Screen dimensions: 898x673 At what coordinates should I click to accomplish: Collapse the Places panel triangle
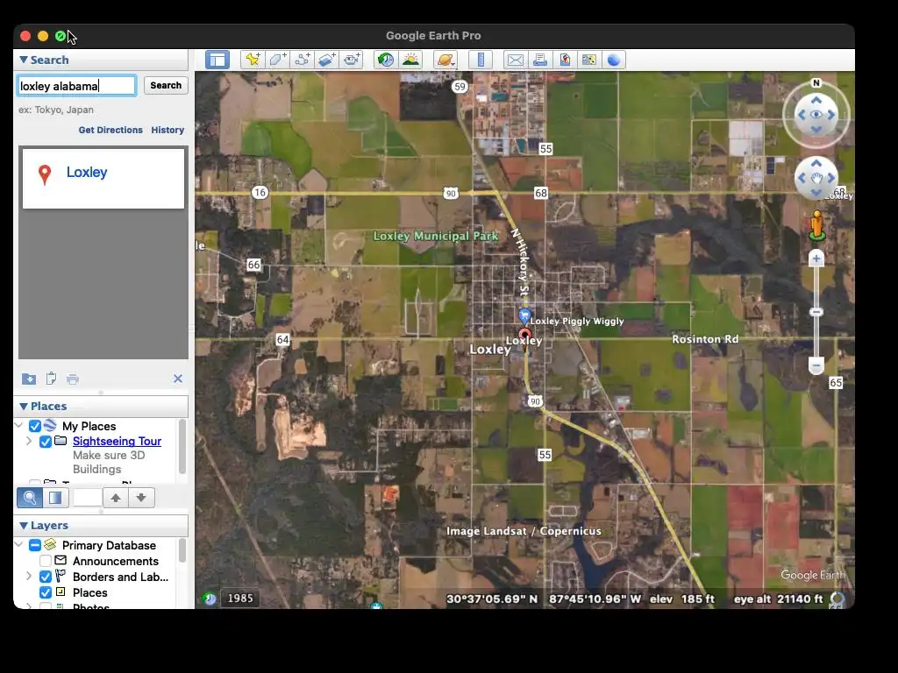[x=24, y=407]
